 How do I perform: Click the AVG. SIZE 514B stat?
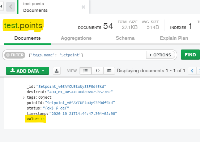point(150,25)
